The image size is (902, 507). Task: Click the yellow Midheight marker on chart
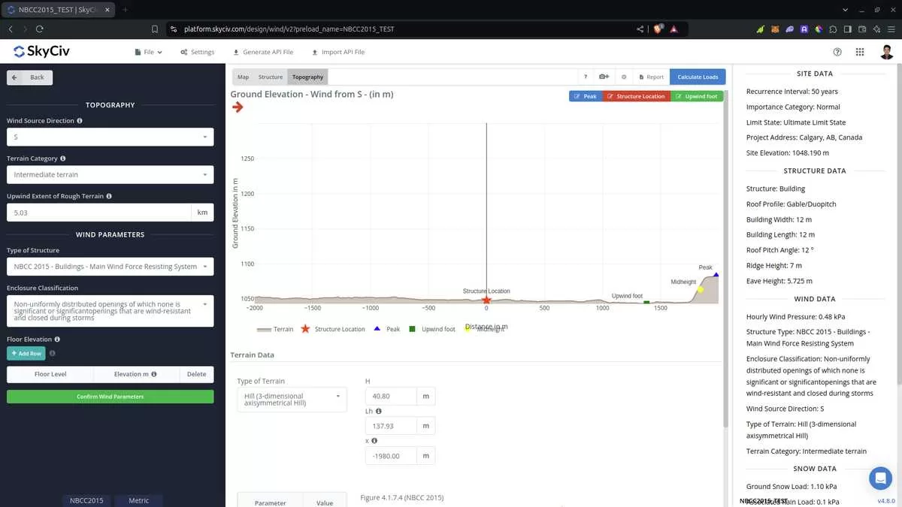(x=700, y=289)
